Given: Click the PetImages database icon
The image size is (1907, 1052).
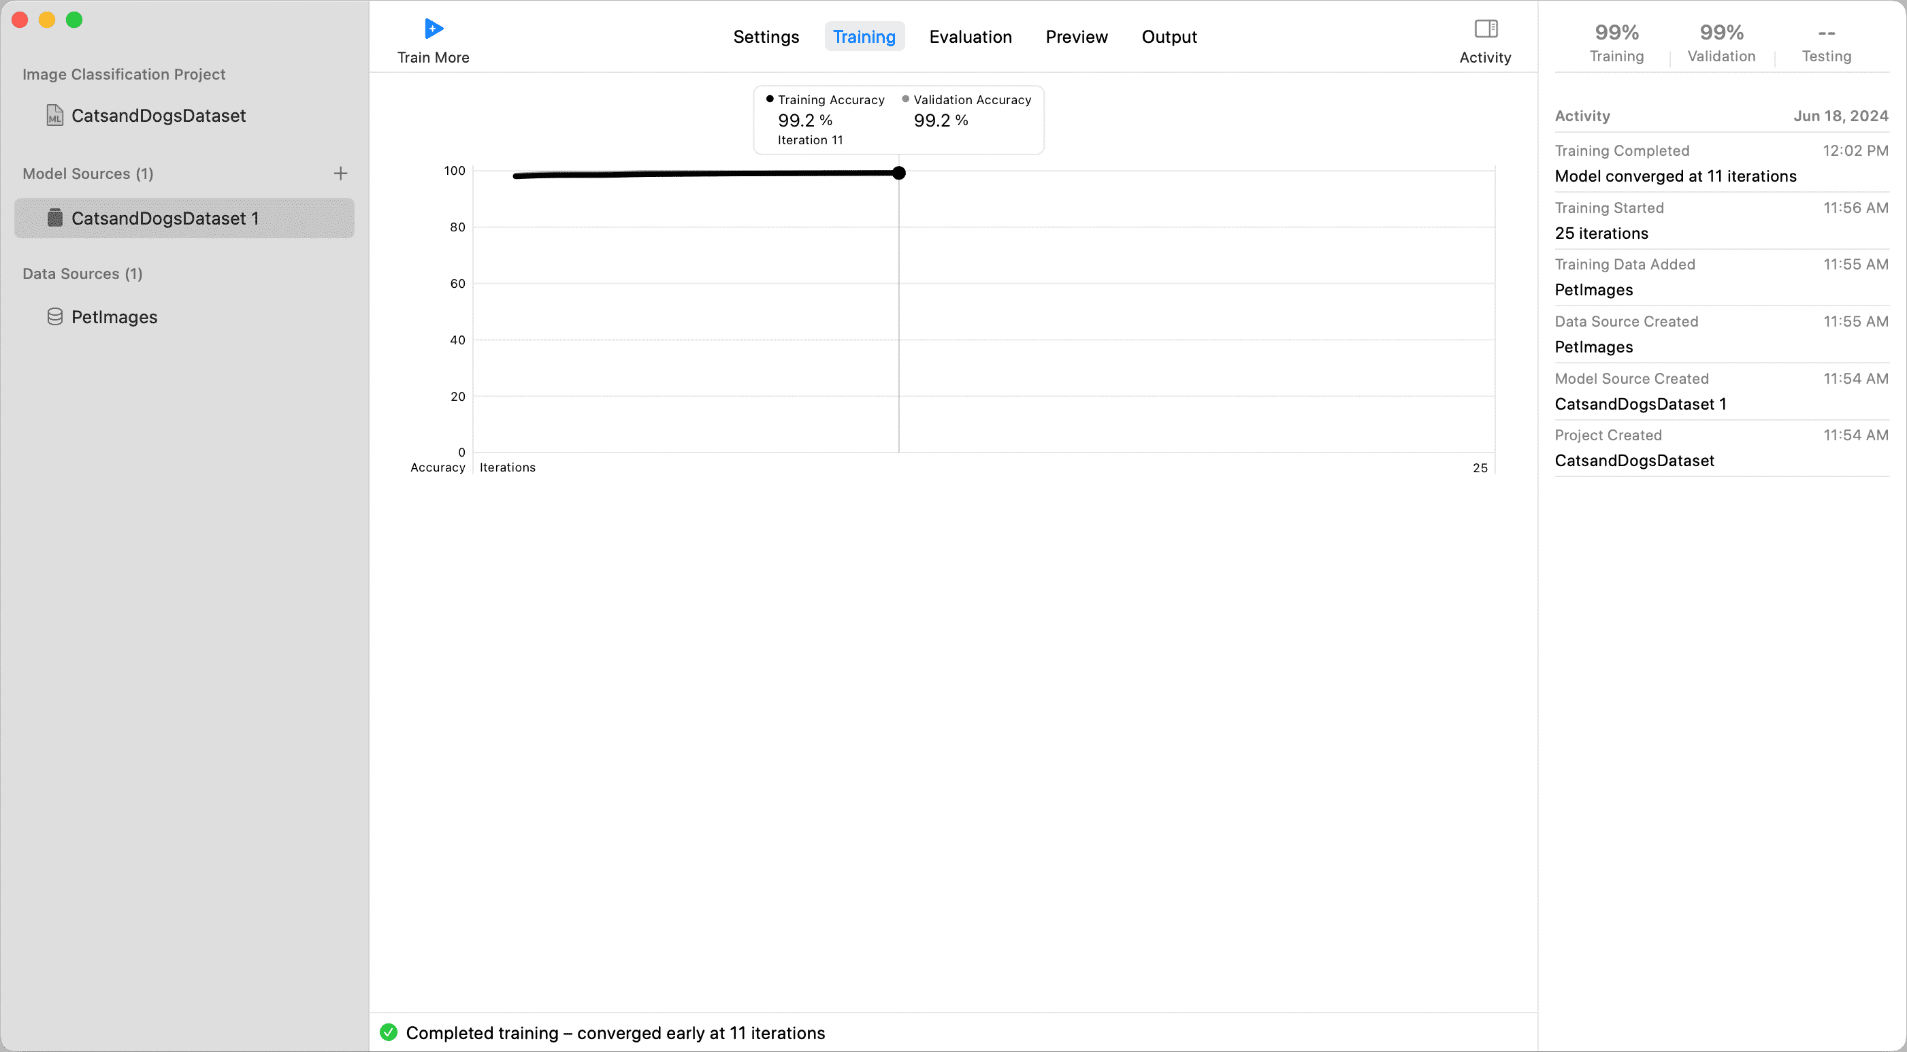Looking at the screenshot, I should pos(54,317).
